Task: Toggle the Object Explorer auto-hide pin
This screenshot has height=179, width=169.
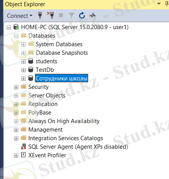Action: point(167,4)
